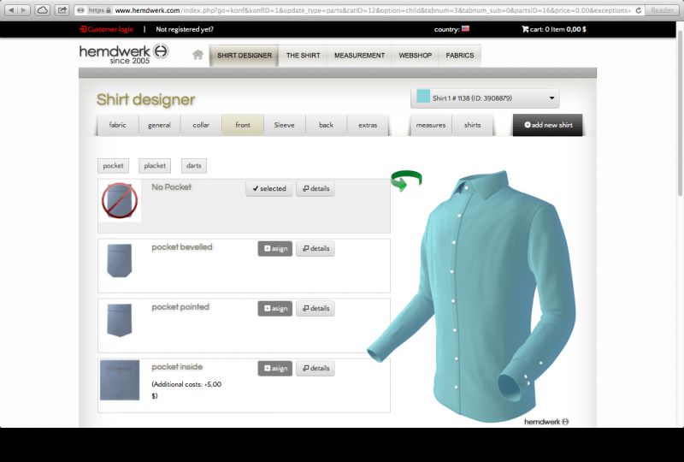The height and width of the screenshot is (462, 684).
Task: View details for pocket bevelled
Action: pyautogui.click(x=315, y=248)
